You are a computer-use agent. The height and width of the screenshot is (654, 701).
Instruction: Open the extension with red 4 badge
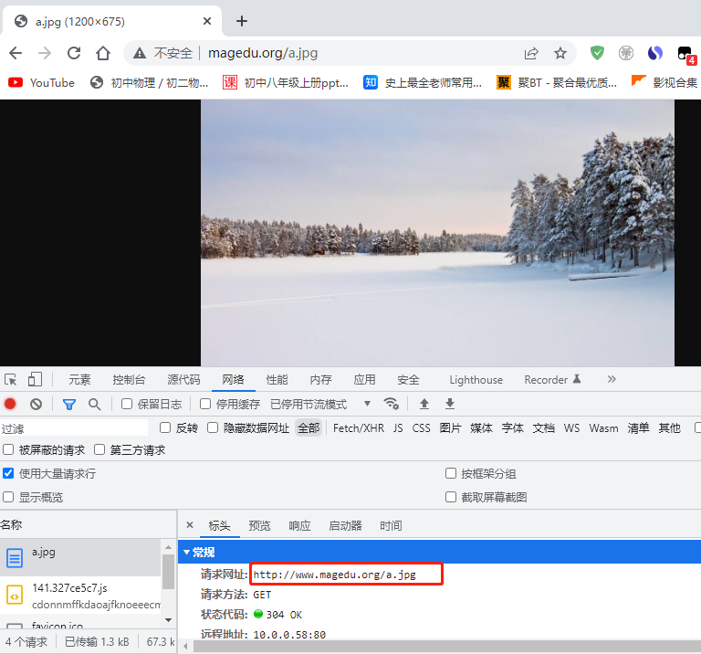coord(685,55)
